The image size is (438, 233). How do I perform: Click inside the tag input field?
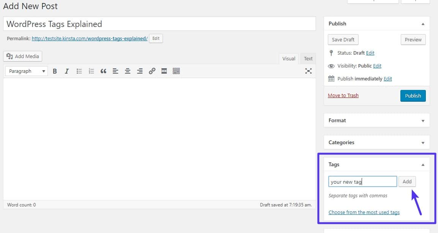[x=362, y=181]
